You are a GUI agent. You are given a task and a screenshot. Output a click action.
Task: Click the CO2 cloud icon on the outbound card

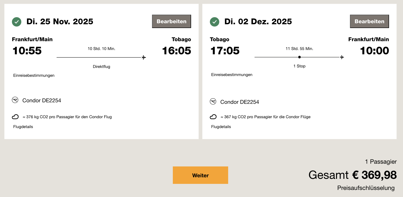tap(15, 117)
